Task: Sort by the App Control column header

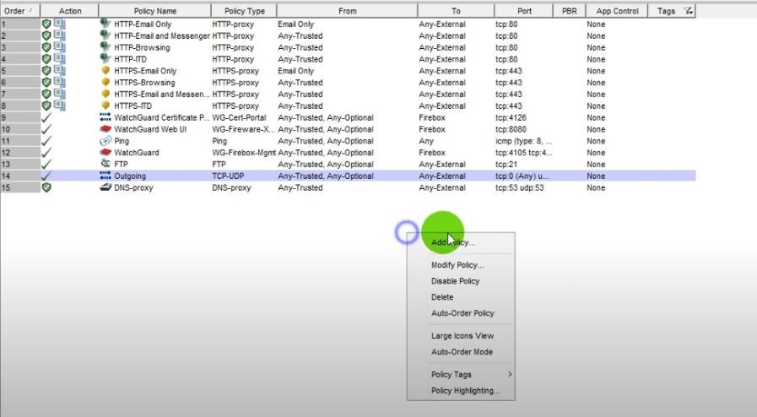Action: click(617, 11)
